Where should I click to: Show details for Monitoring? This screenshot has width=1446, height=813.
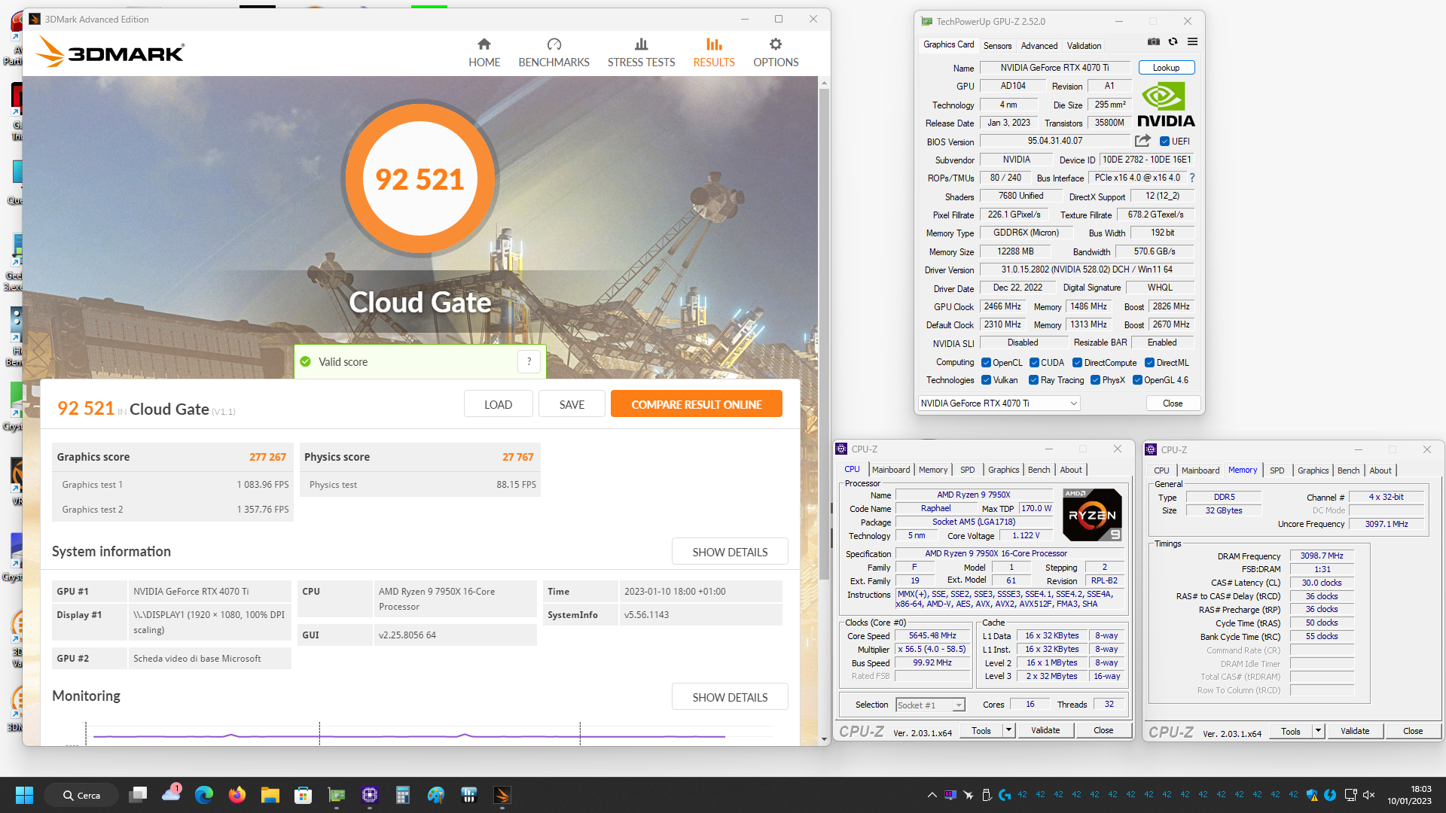[x=730, y=697]
